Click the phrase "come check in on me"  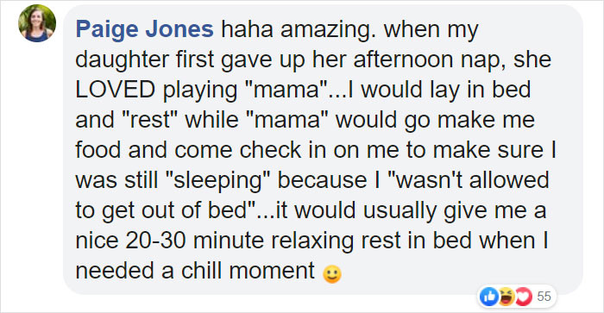click(286, 150)
